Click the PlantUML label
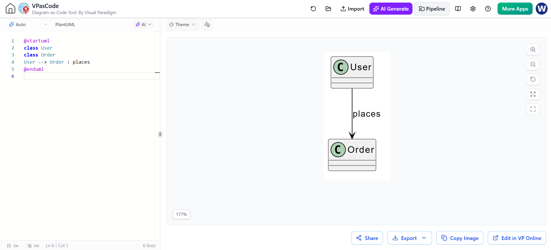 click(x=65, y=24)
